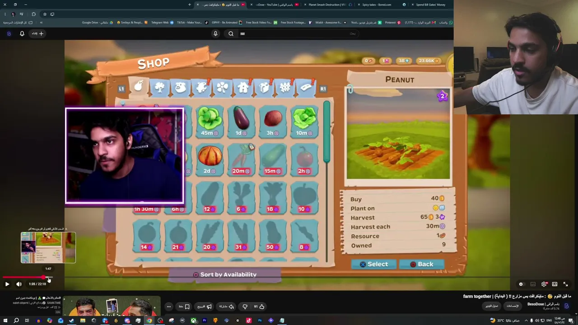Click the video Share button

coord(226,306)
